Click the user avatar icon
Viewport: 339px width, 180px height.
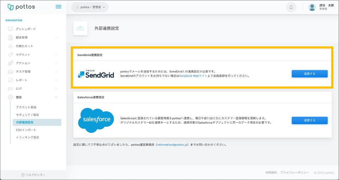coord(312,7)
